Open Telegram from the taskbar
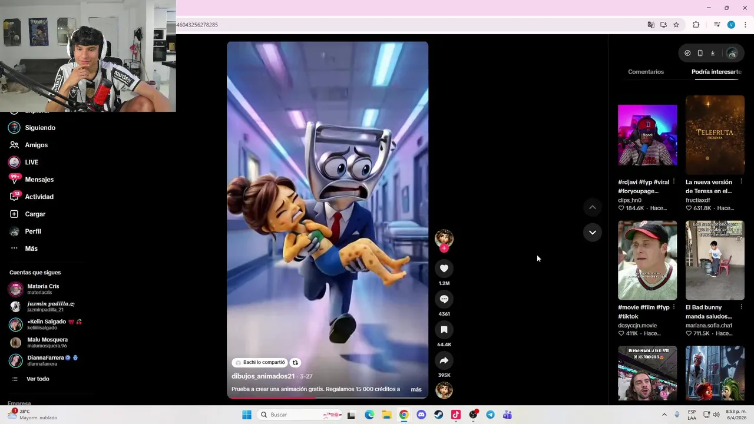Screen dimensions: 754x424 pos(490,415)
